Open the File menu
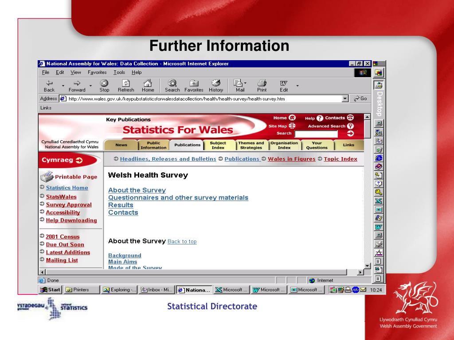The width and height of the screenshot is (454, 340). point(46,72)
